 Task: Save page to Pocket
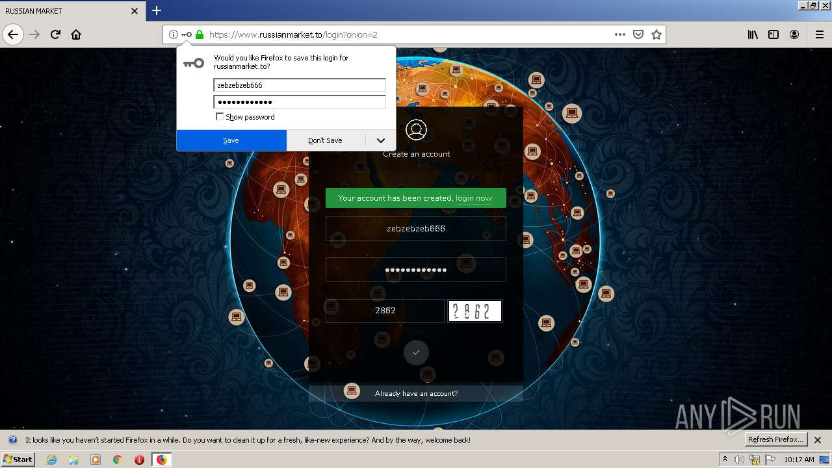point(638,34)
